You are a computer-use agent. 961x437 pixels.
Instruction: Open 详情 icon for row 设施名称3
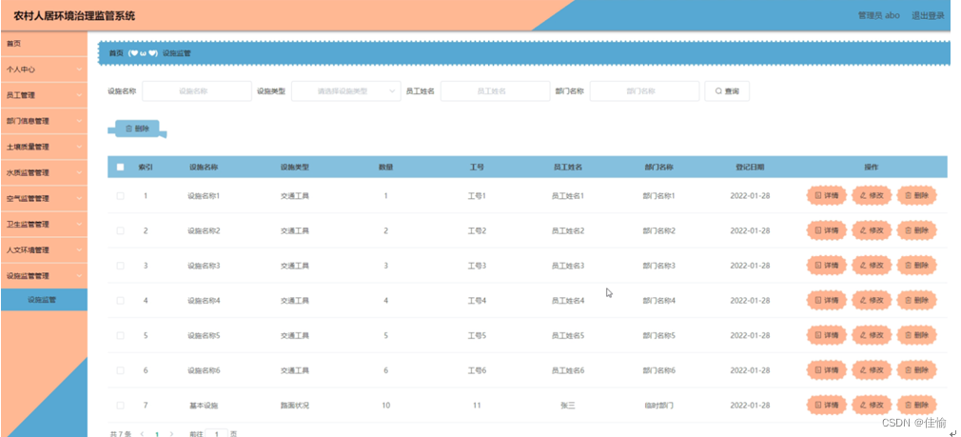(817, 266)
